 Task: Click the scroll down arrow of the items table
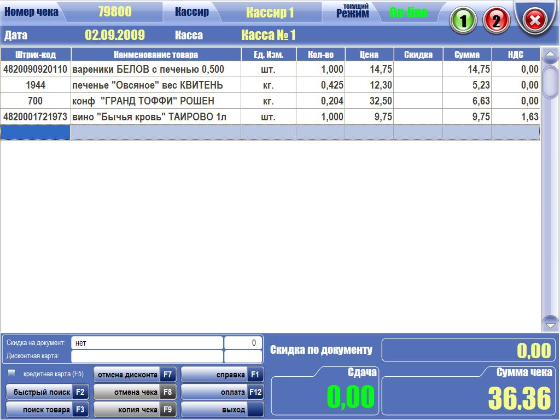pyautogui.click(x=550, y=324)
